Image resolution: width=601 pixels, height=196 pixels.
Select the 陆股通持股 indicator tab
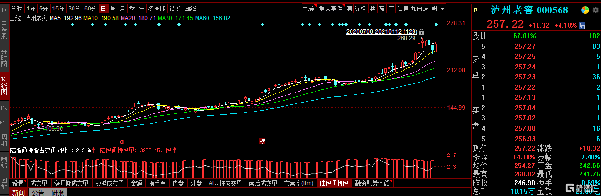coord(334,183)
